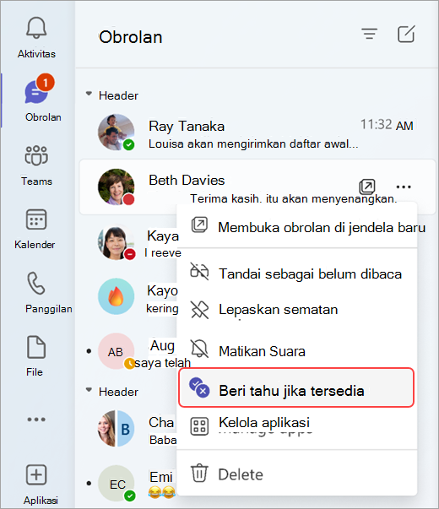Viewport: 439px width, 509px height.
Task: Choose Kelola aplikasi from the menu
Action: tap(297, 426)
